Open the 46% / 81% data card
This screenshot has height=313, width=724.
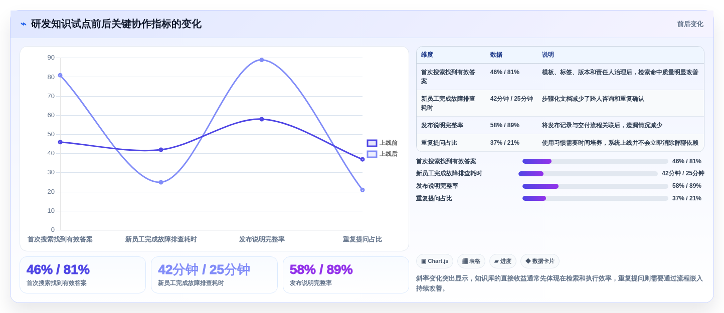pos(83,275)
